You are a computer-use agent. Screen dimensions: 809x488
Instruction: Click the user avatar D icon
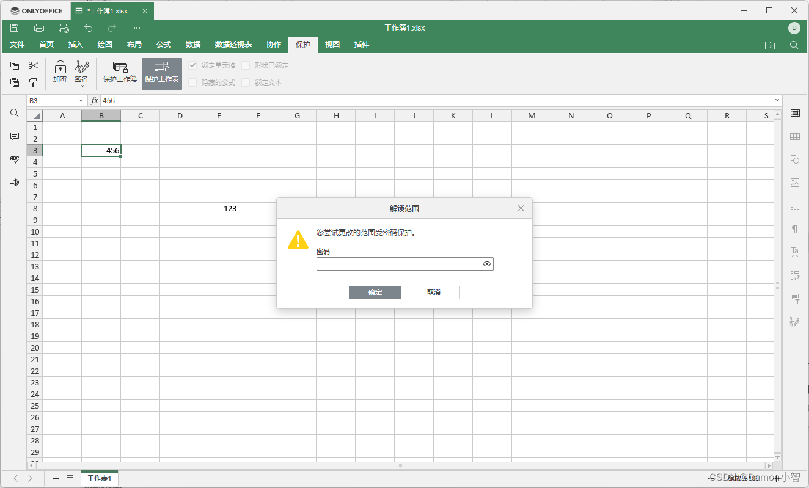coord(794,27)
